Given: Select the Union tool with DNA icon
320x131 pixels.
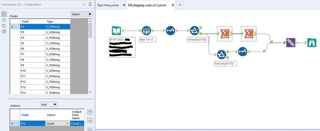Looking at the screenshot, I should point(291,43).
